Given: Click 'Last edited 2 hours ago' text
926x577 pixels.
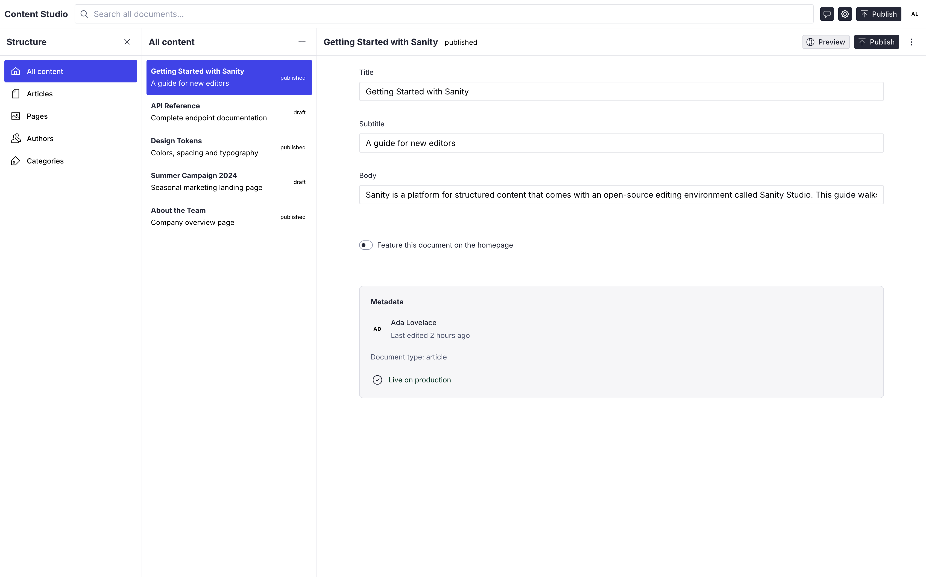Looking at the screenshot, I should [x=430, y=335].
